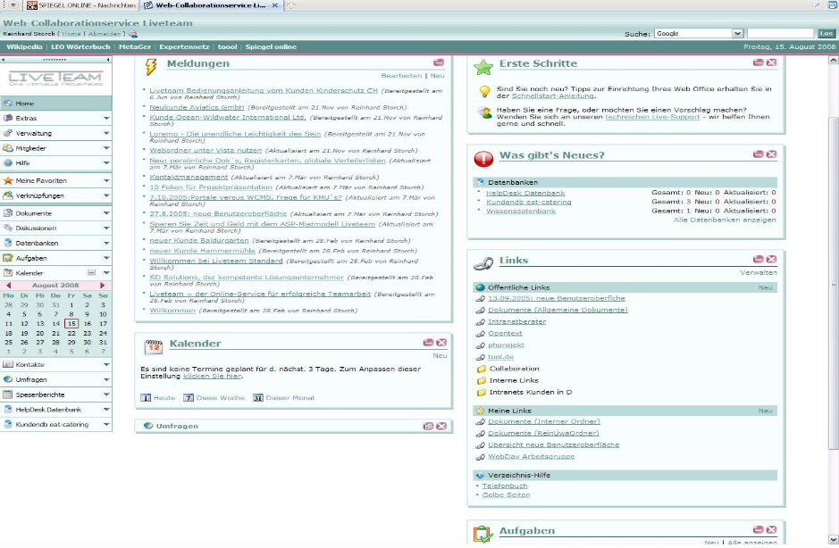This screenshot has height=548, width=839.
Task: Close the Umfragen panel
Action: 440,426
